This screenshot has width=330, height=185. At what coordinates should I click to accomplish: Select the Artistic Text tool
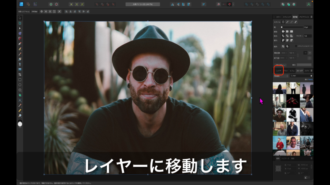pos(20,100)
